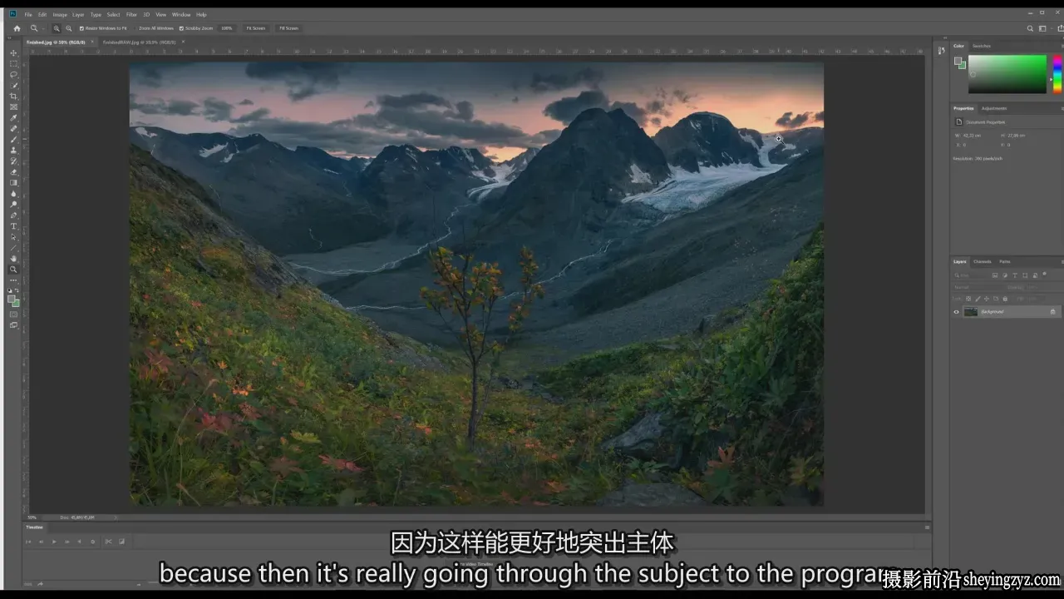Open the Layers panel menu
Viewport: 1064px width, 599px height.
click(1061, 261)
